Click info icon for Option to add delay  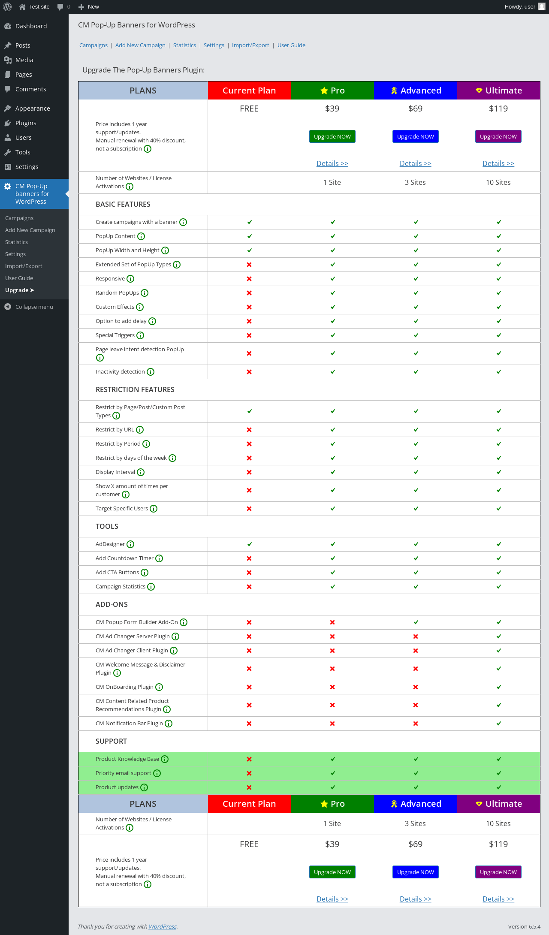(x=152, y=321)
